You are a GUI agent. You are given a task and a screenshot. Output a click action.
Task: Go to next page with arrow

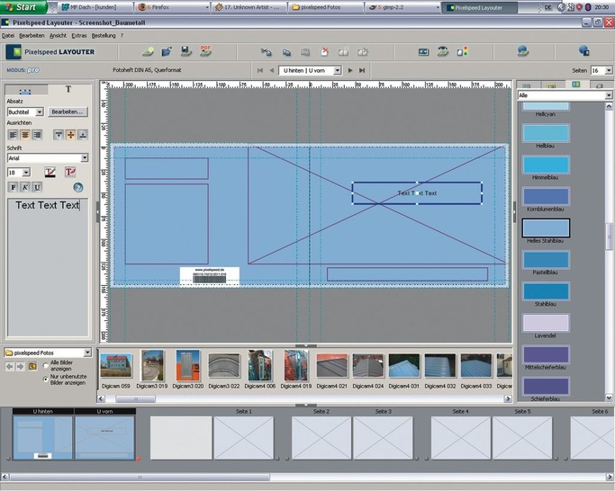pos(350,70)
